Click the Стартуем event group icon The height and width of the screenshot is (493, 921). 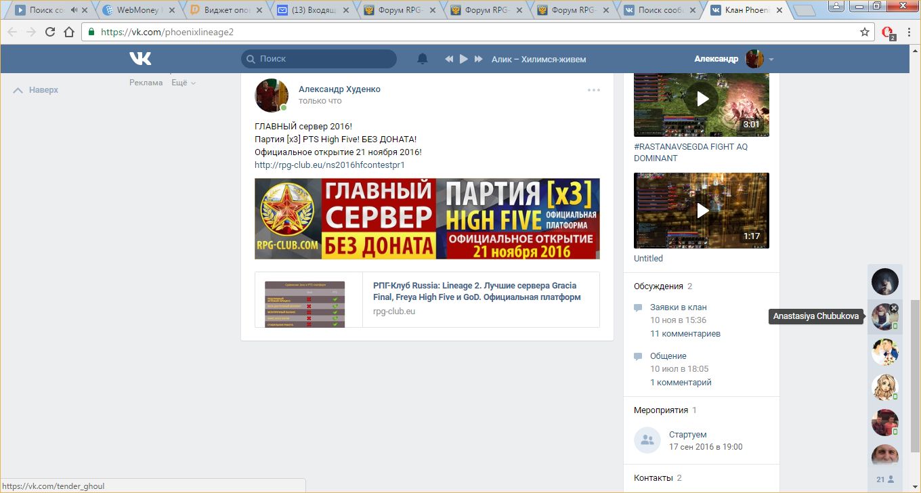647,440
